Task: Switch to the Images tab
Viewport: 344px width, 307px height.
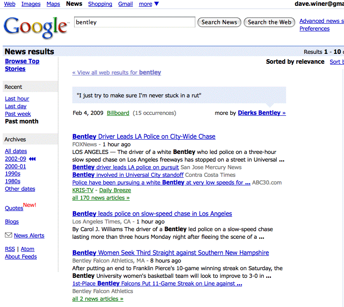Action: click(x=31, y=4)
